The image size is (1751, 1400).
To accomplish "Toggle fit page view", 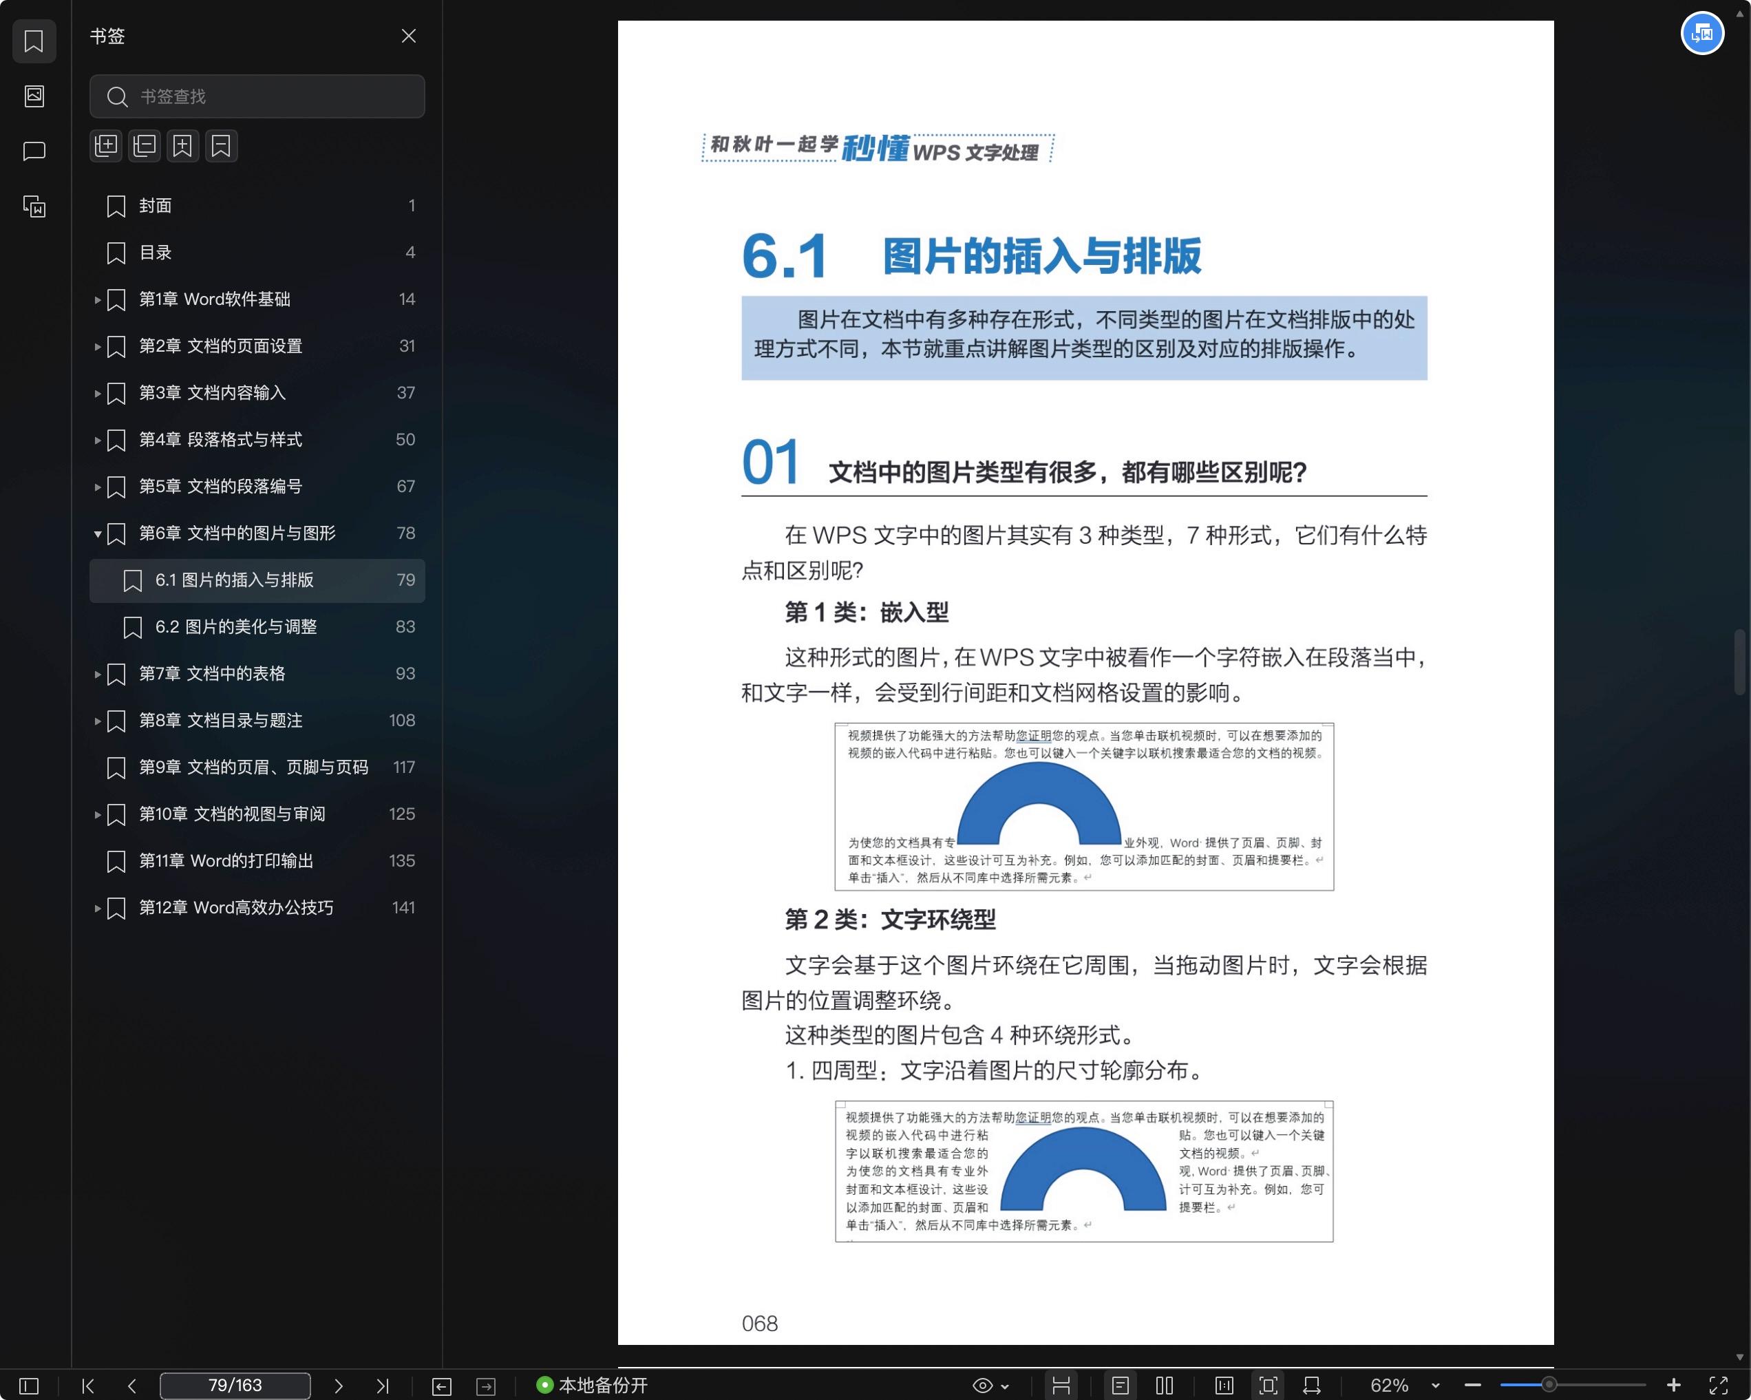I will (x=1268, y=1386).
